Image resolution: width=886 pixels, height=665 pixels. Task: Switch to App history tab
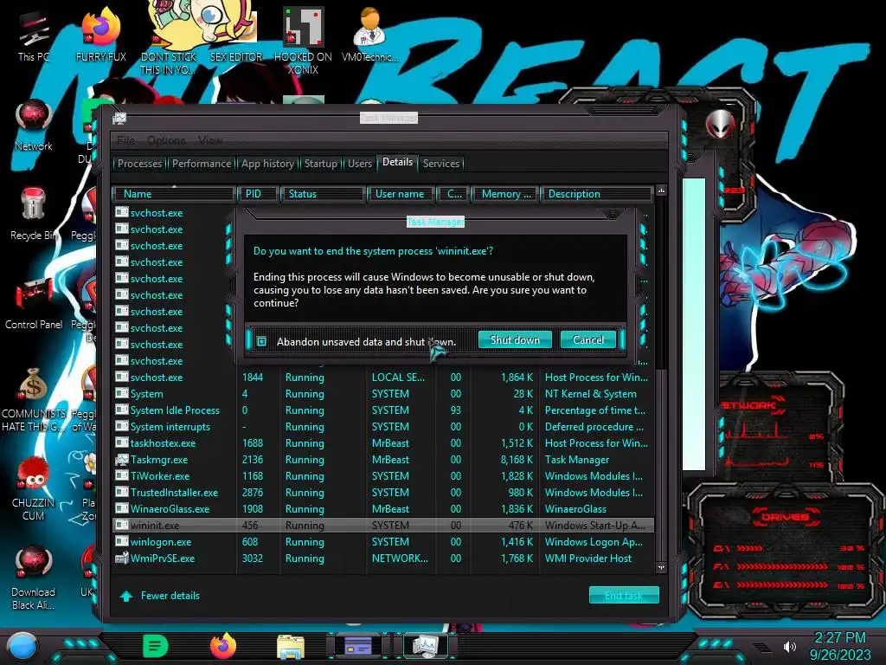tap(268, 164)
